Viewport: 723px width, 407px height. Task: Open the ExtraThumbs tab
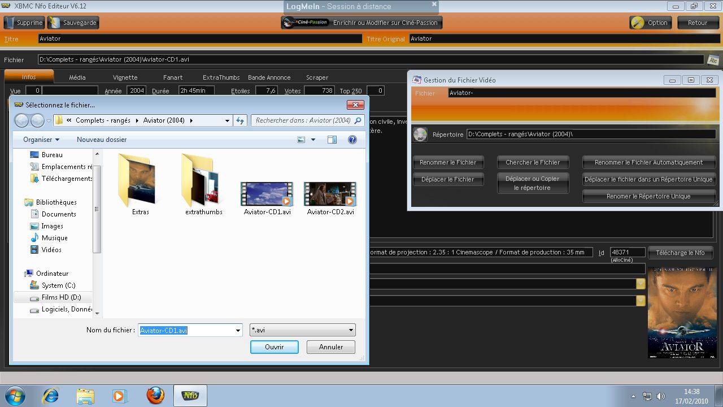221,77
